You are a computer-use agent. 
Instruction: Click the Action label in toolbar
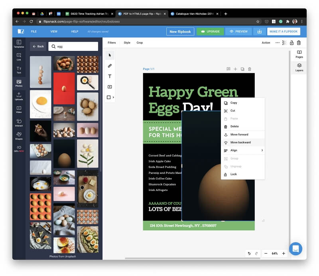(x=266, y=43)
